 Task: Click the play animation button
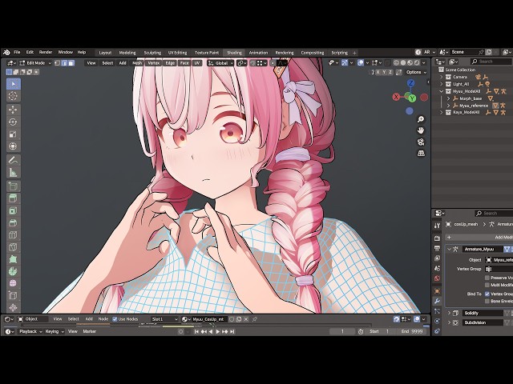pyautogui.click(x=218, y=331)
